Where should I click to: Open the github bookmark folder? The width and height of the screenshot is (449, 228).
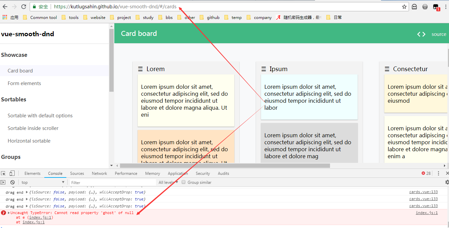tap(209, 17)
